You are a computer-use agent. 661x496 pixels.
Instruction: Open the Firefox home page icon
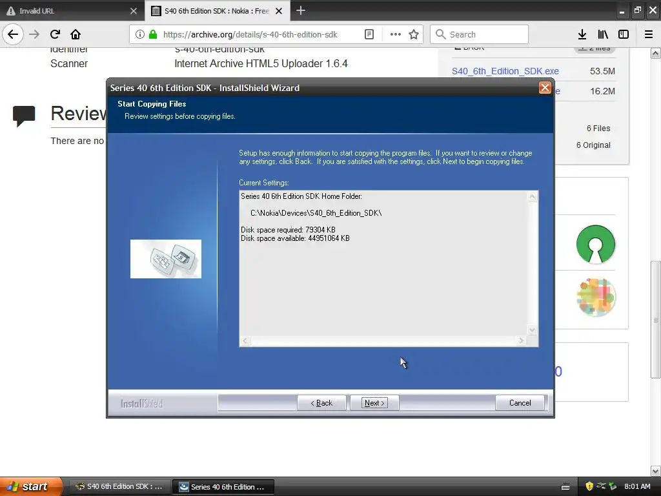[76, 34]
